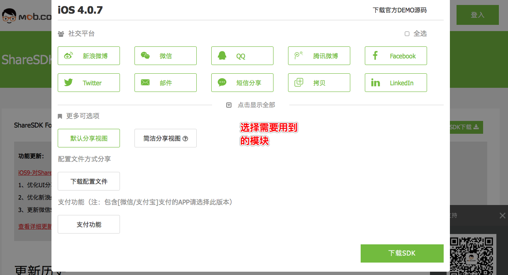The height and width of the screenshot is (275, 508).
Task: Select the Twitter bird icon
Action: (x=68, y=83)
